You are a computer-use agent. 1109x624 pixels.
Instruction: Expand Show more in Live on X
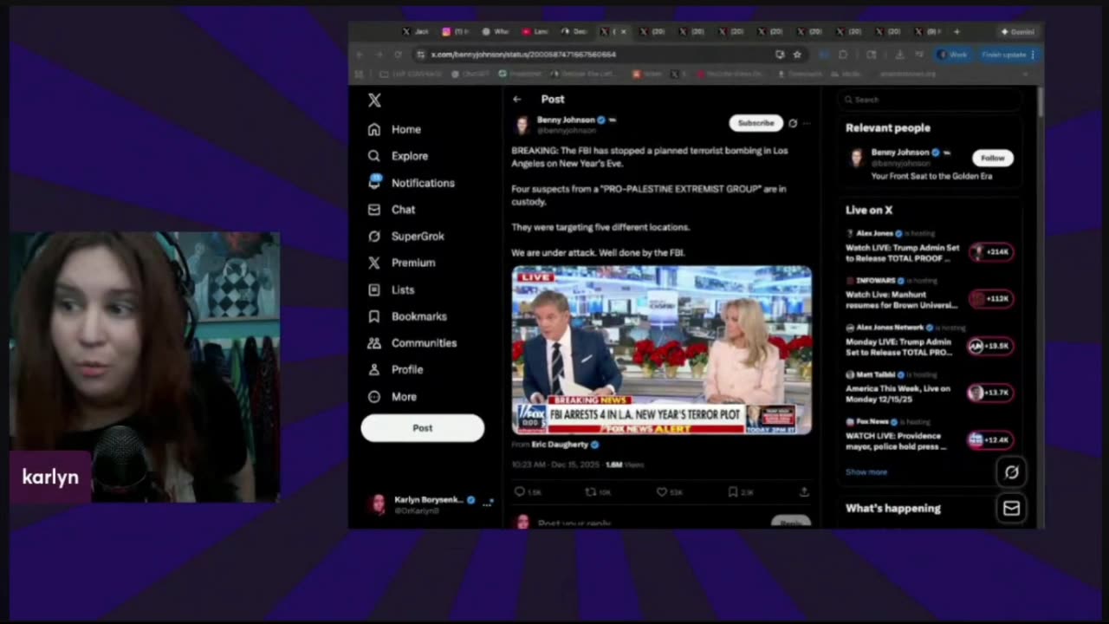pos(866,472)
